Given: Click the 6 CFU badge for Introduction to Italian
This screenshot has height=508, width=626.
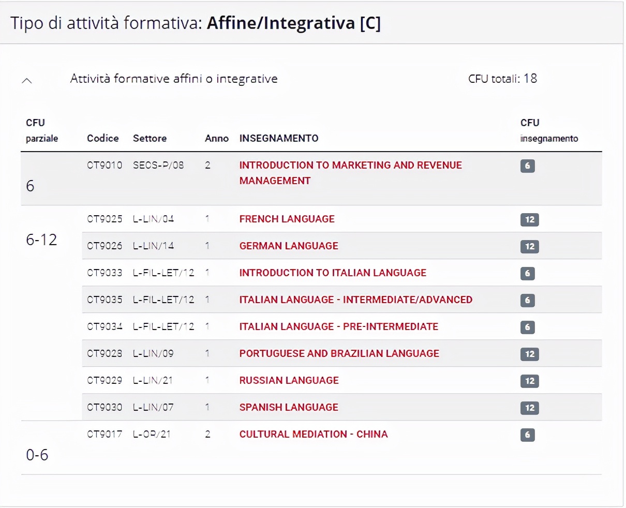Looking at the screenshot, I should (x=527, y=274).
